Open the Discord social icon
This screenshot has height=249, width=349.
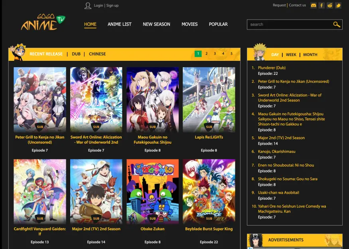314,5
